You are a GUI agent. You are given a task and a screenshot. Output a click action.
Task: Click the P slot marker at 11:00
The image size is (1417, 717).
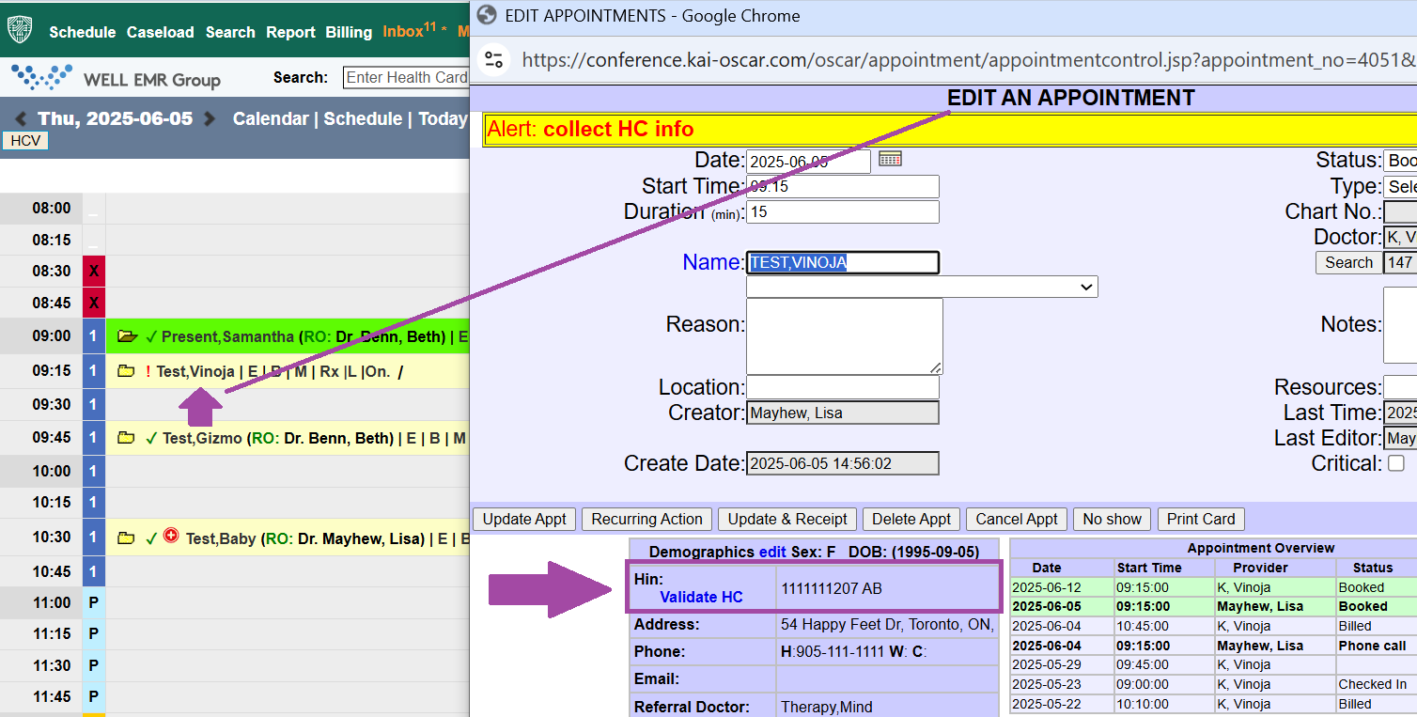click(x=94, y=602)
